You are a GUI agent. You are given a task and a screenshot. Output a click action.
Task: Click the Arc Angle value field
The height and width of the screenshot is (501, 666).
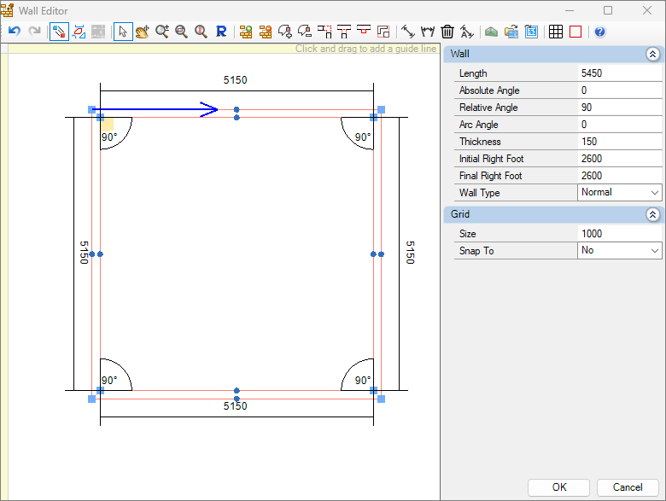[619, 124]
